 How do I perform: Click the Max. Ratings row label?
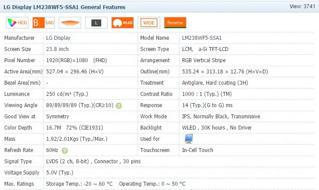[x=19, y=184]
